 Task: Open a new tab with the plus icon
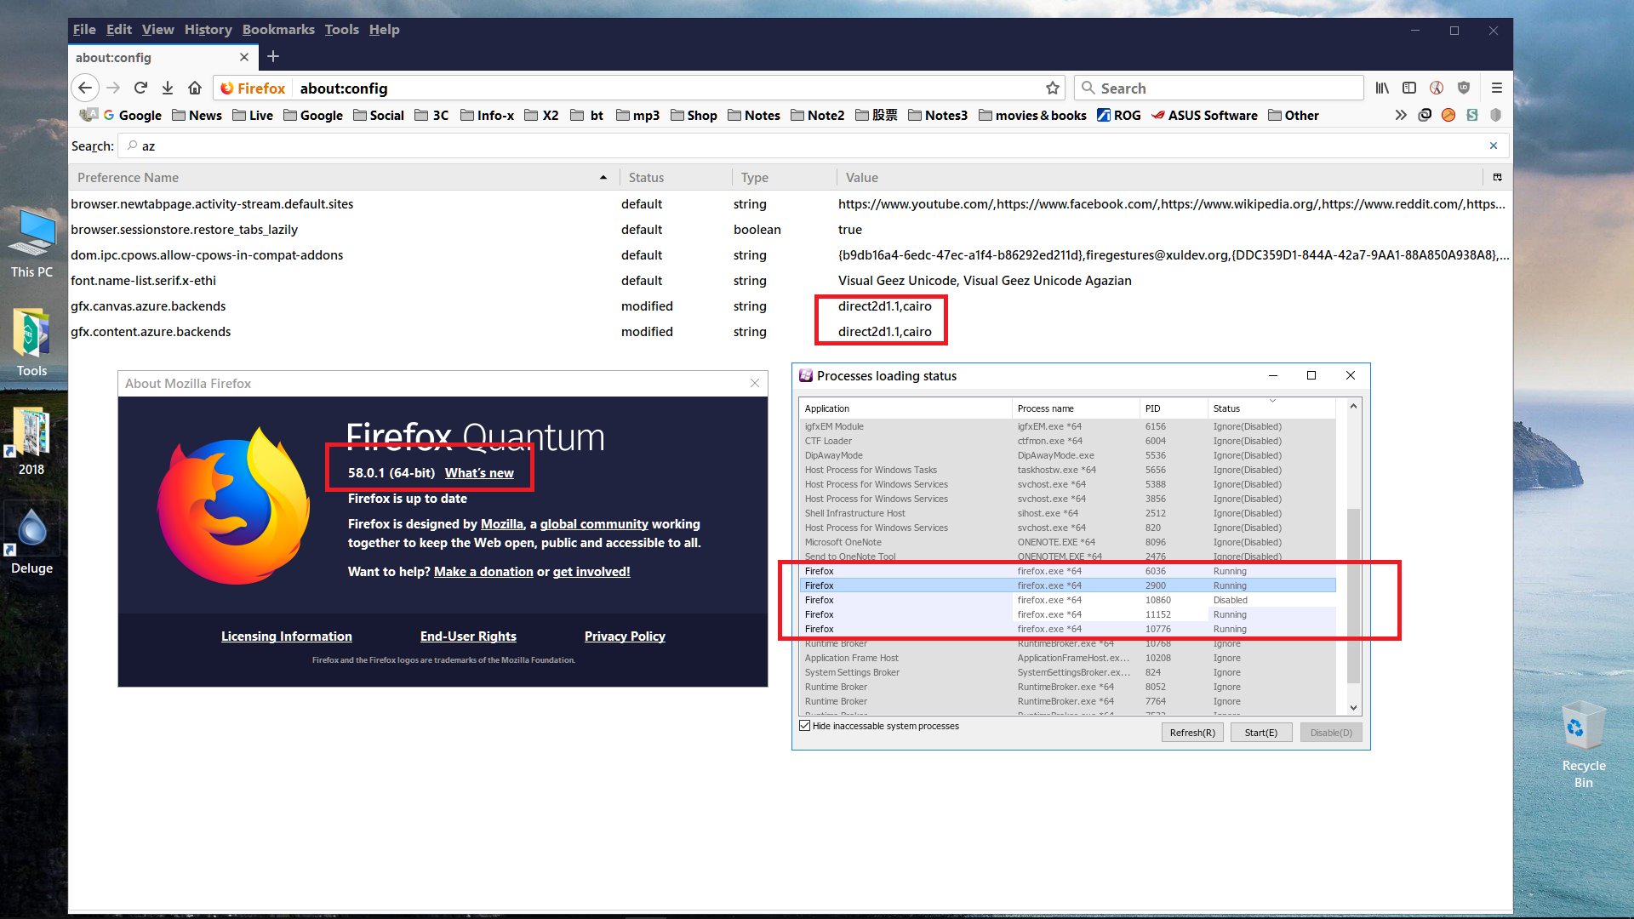point(273,57)
